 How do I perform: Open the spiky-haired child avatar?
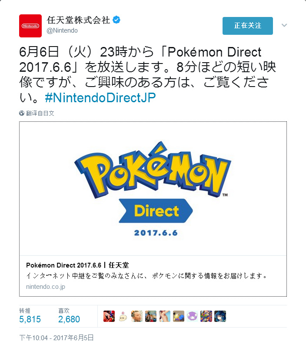tap(137, 316)
